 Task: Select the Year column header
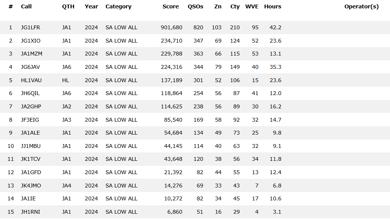[x=91, y=6]
